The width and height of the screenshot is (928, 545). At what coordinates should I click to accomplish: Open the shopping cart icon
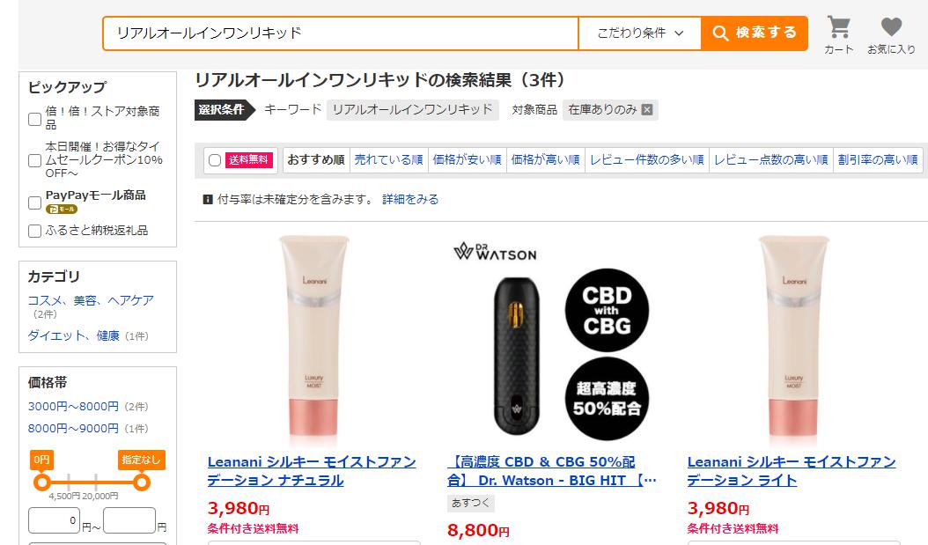(x=838, y=28)
